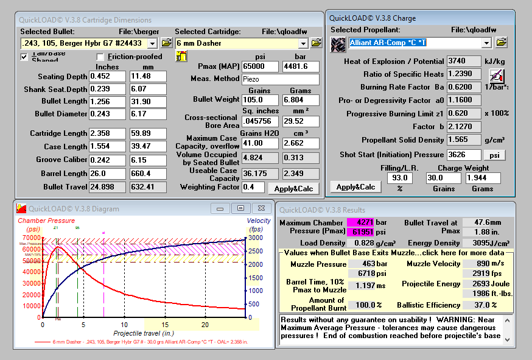Click 'Values when Bullet Base Exits Muzzle' link

coord(394,253)
